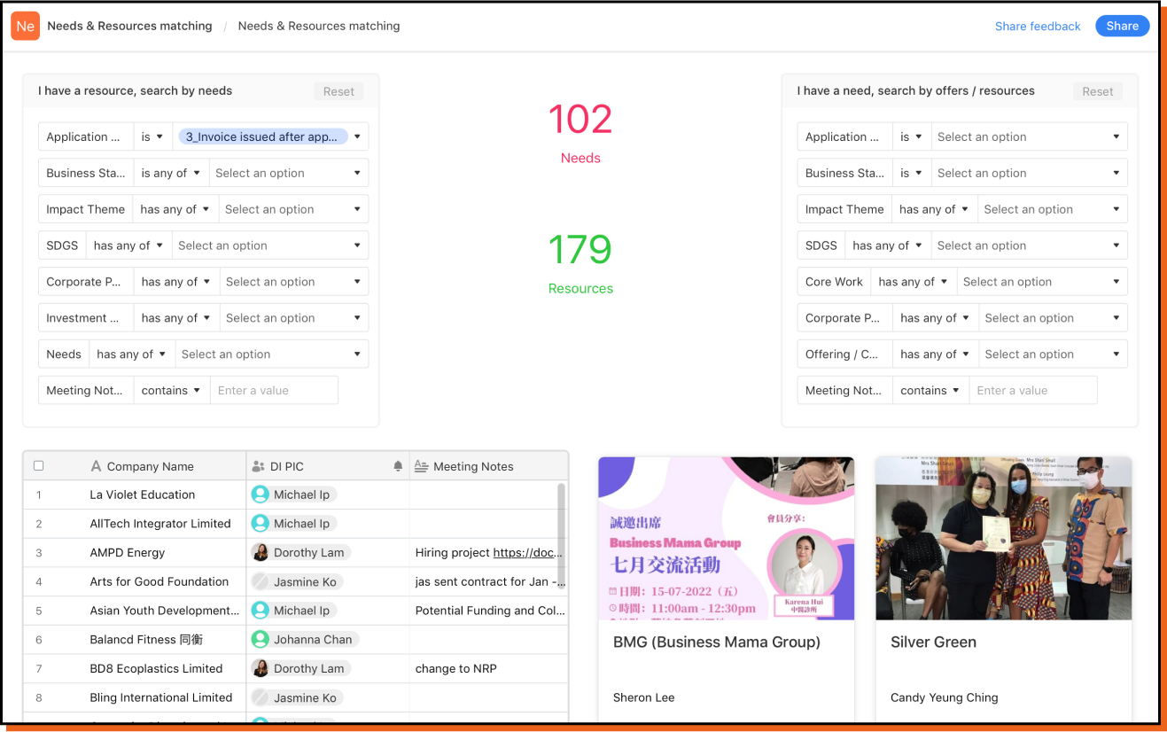Click the bell icon in DI PIC header
This screenshot has width=1167, height=732.
tap(398, 466)
